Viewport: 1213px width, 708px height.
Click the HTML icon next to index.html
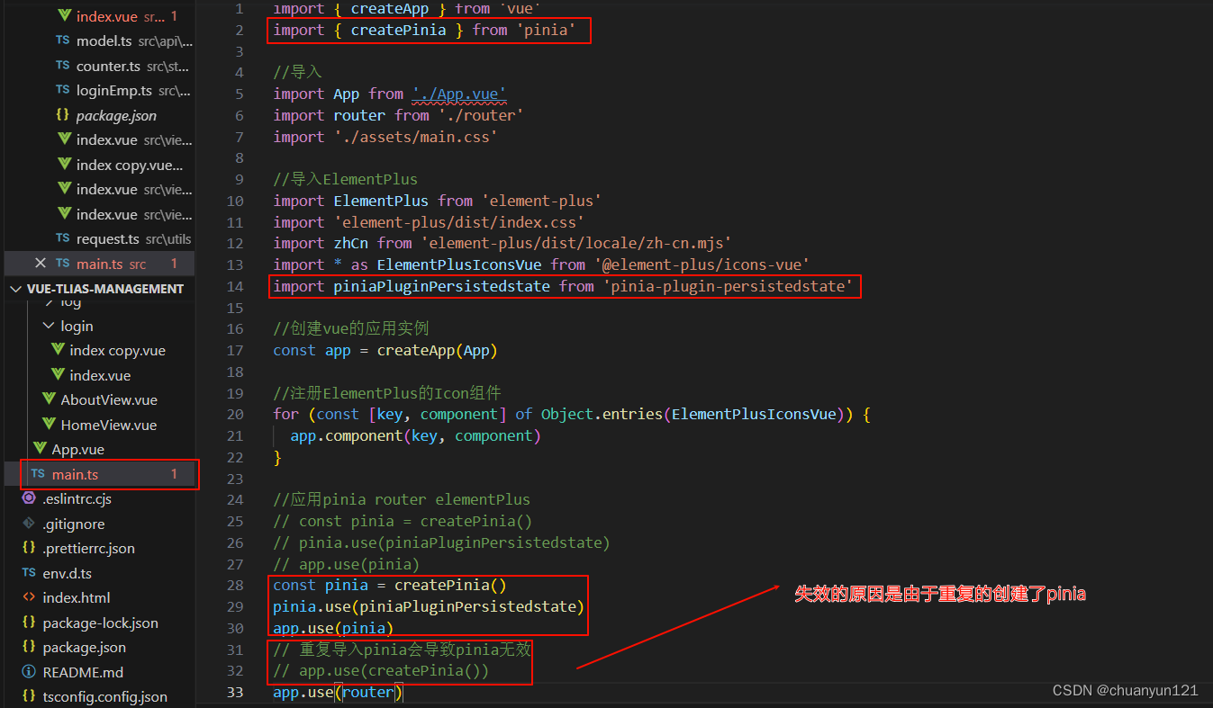coord(28,597)
